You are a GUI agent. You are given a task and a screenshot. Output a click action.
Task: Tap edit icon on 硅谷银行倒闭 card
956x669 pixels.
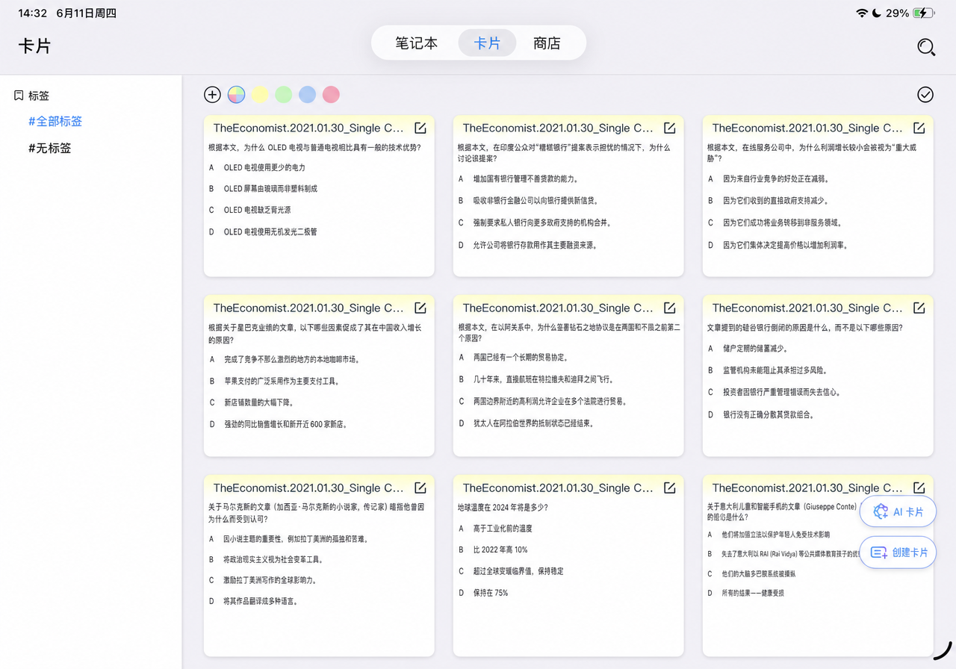(919, 308)
